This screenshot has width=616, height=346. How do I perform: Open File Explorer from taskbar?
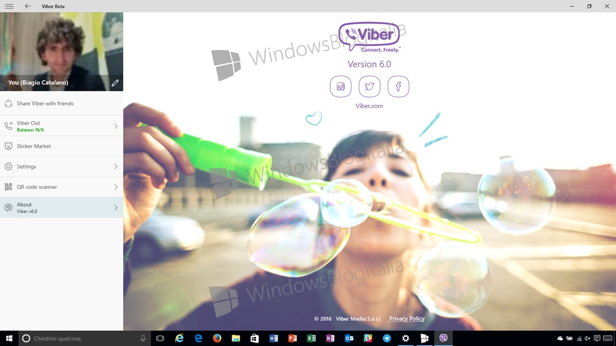coord(236,338)
